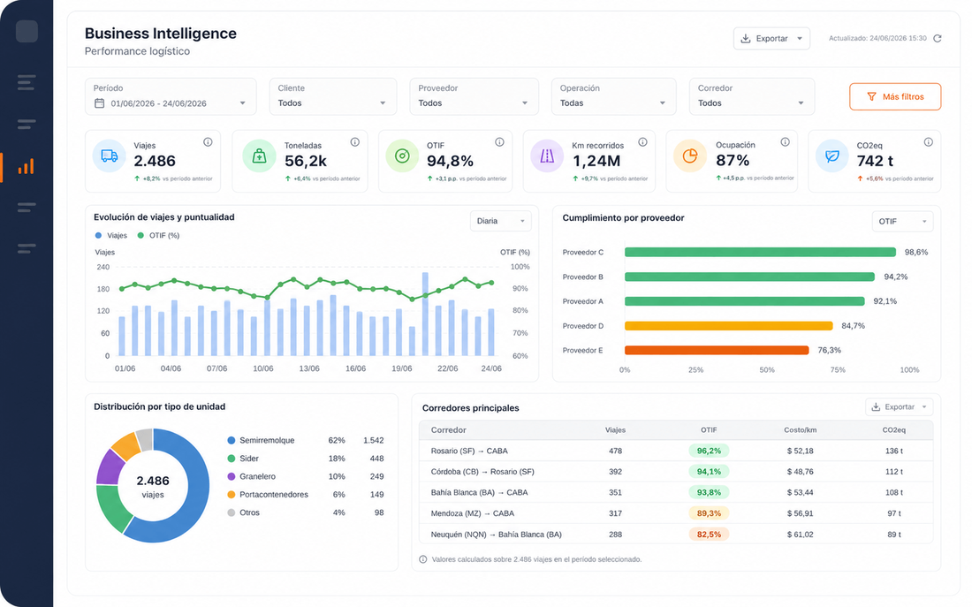Screen dimensions: 972x607
Task: Sort table by Costo/km column header
Action: point(800,429)
